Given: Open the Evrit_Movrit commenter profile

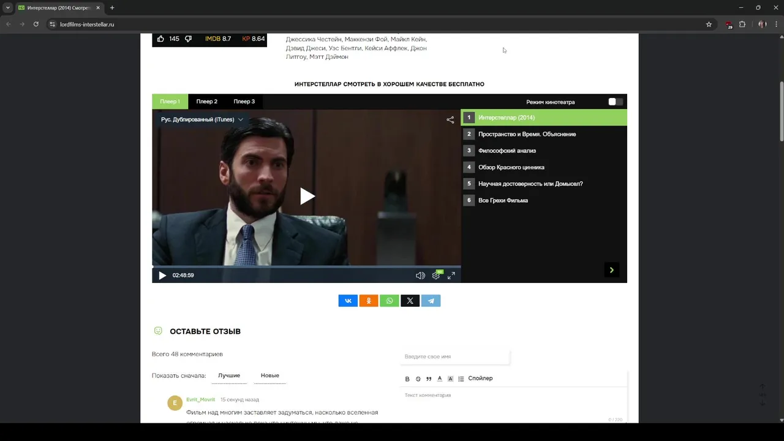Looking at the screenshot, I should tap(200, 400).
